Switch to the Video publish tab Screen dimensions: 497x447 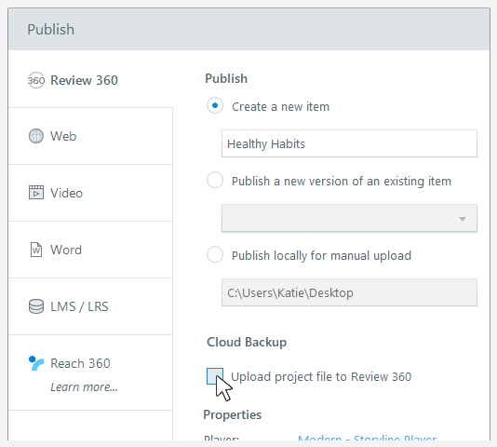tap(90, 193)
